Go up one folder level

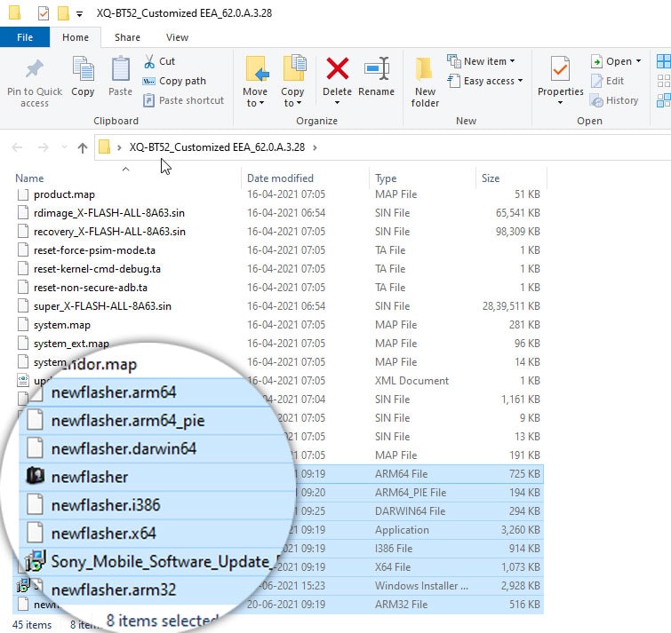point(82,147)
